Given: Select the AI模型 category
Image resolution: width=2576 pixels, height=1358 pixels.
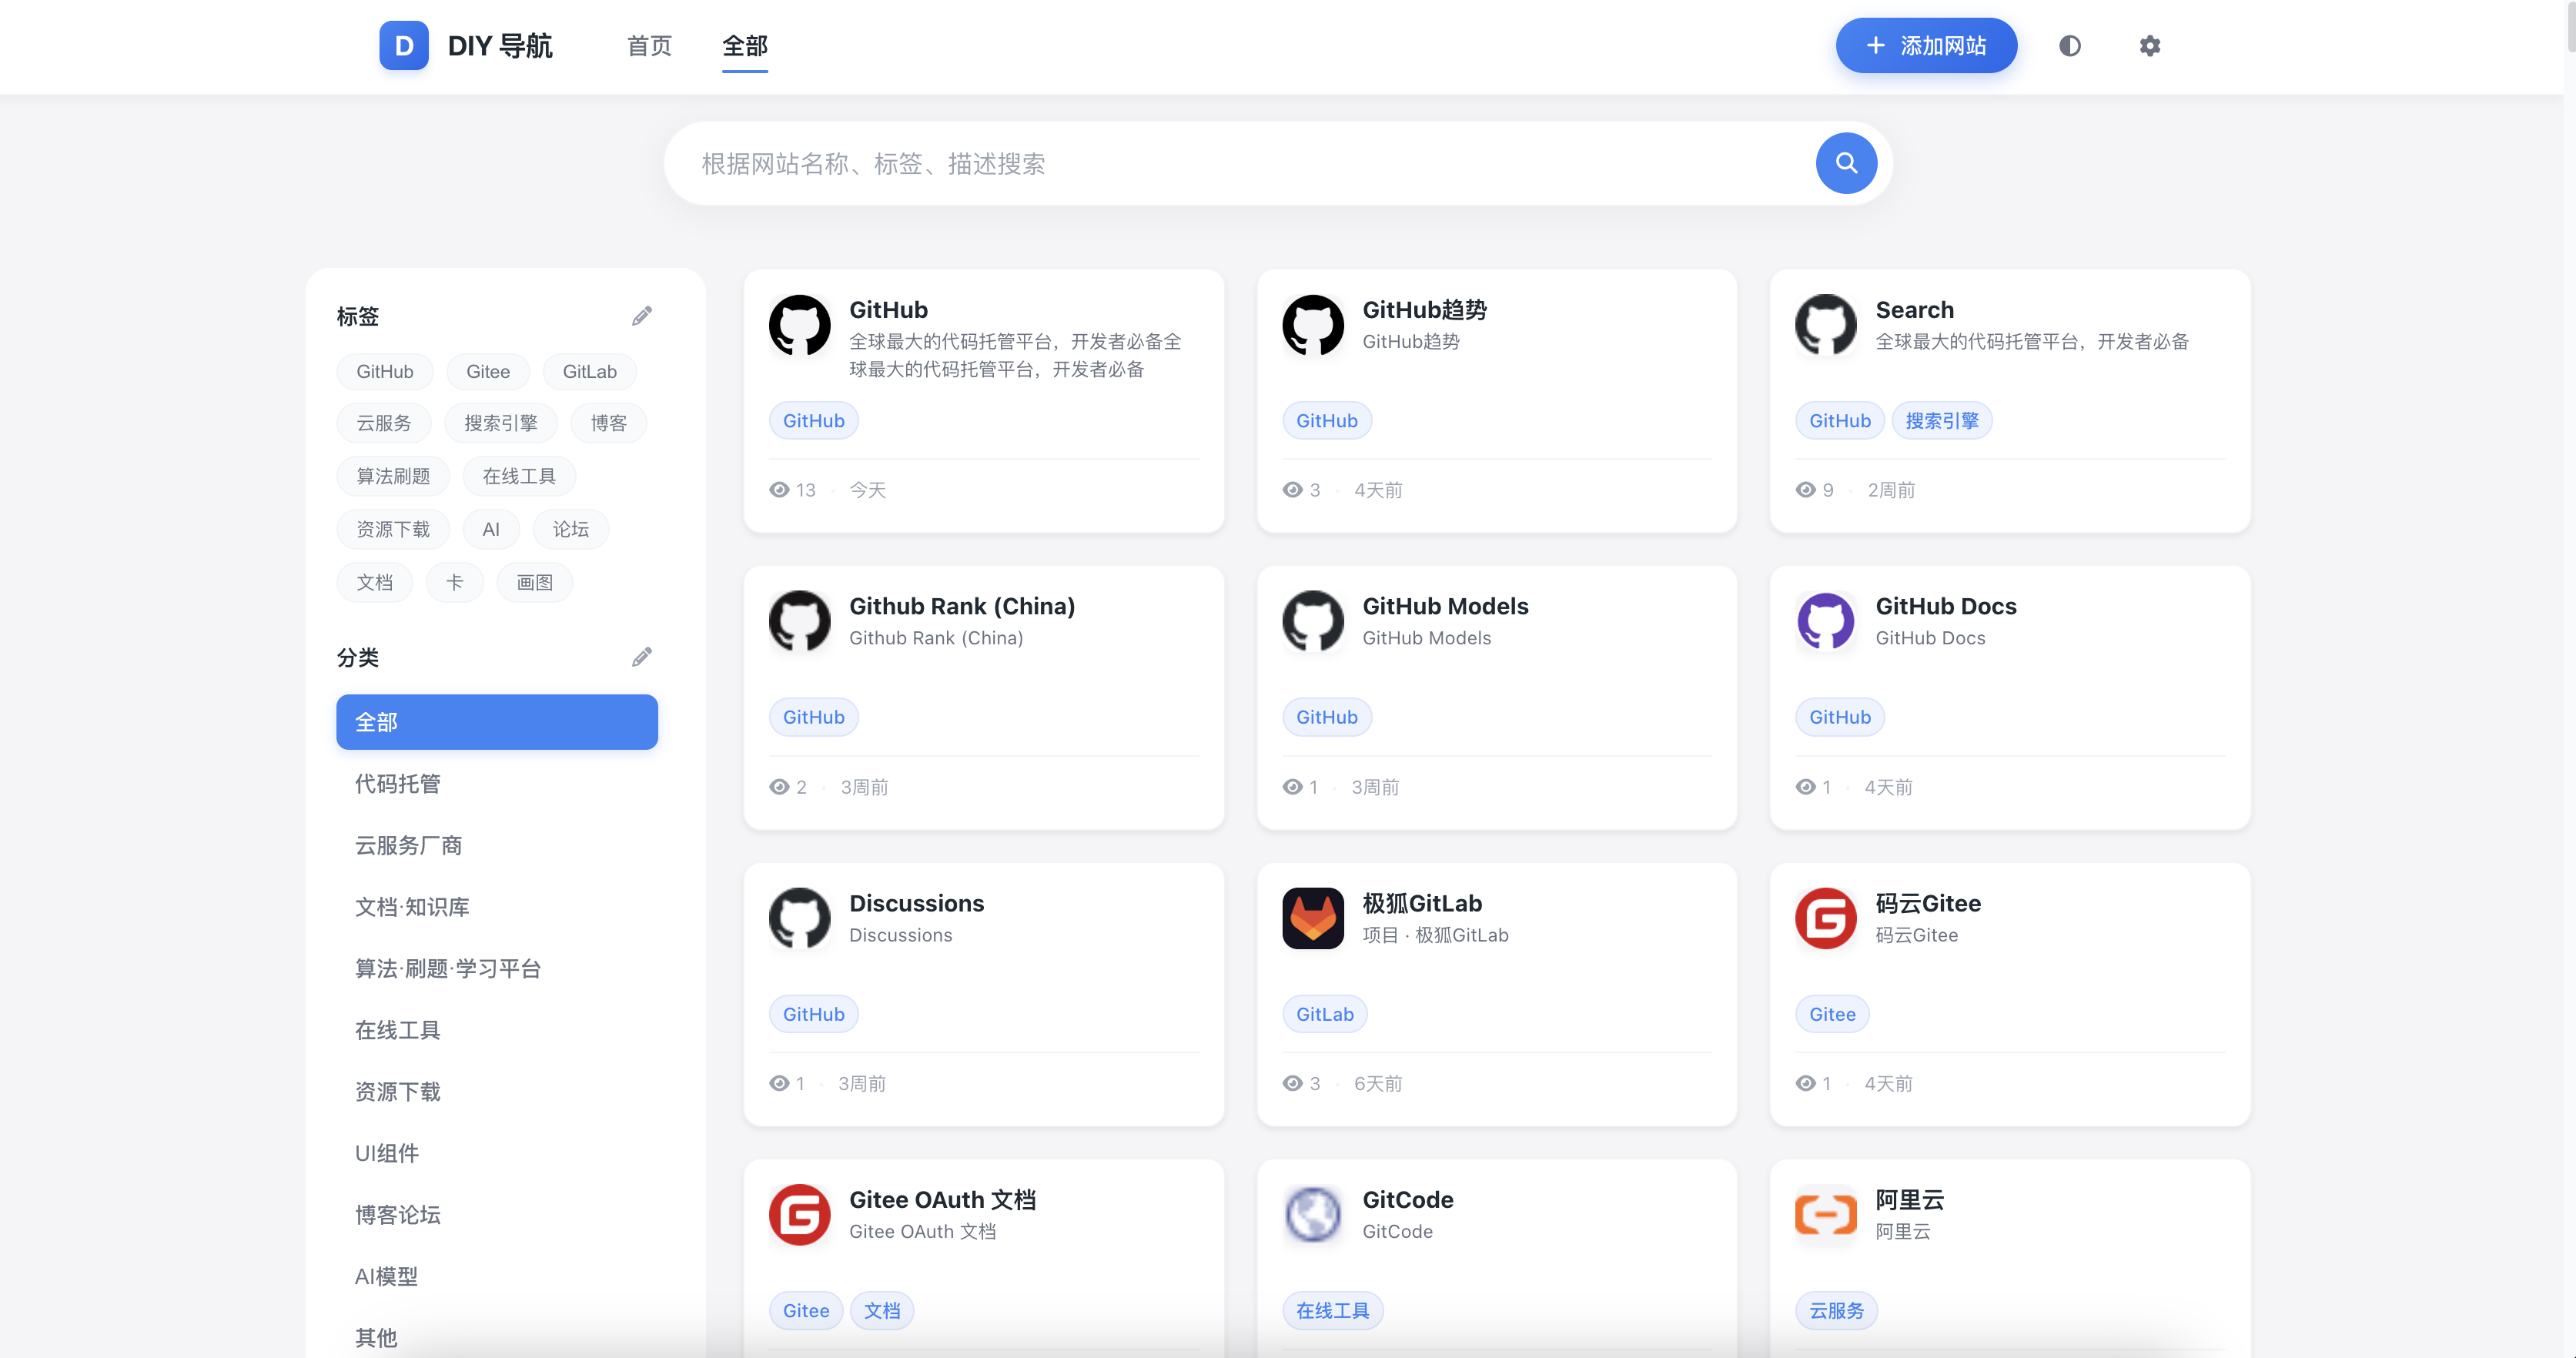Looking at the screenshot, I should (x=496, y=1276).
